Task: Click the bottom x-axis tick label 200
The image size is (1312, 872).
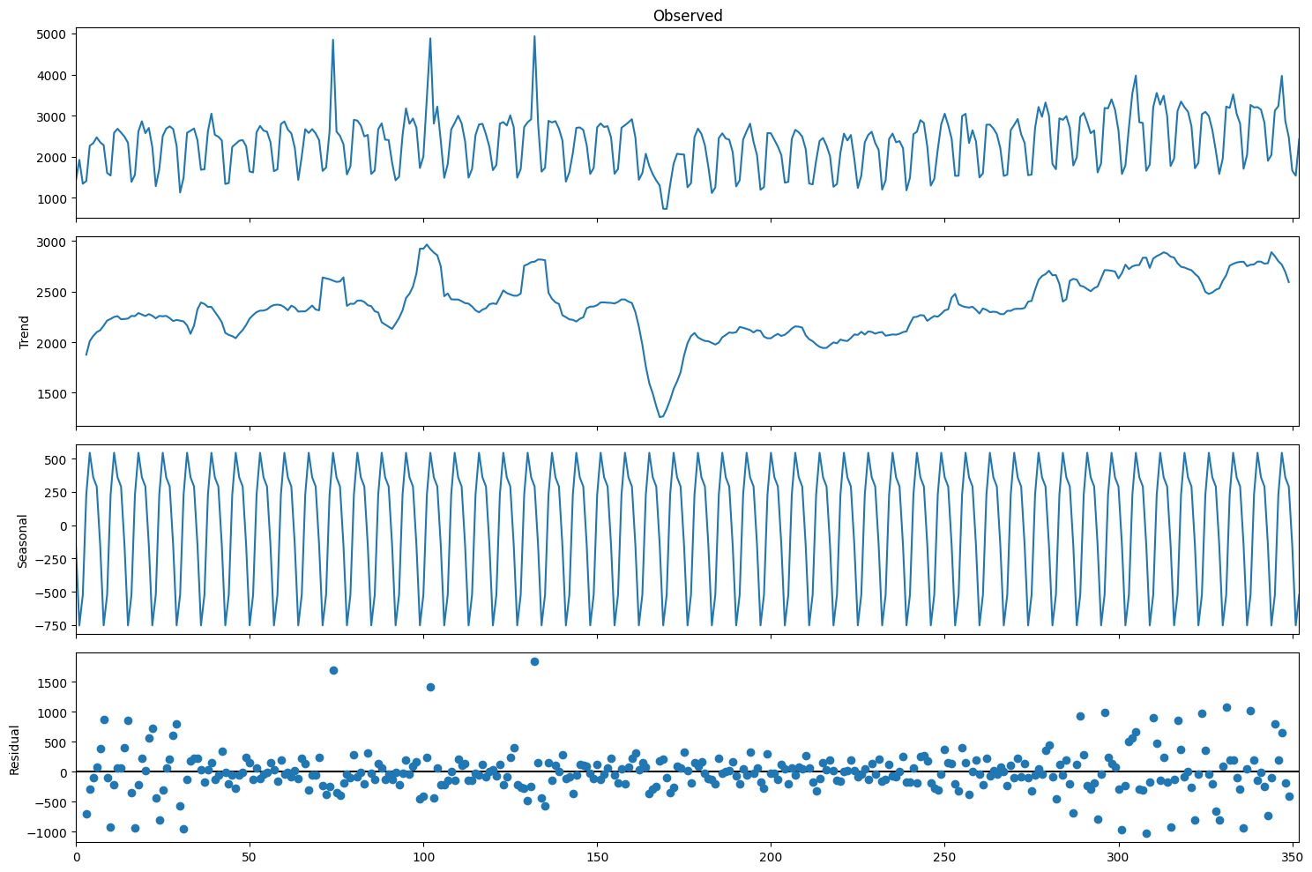Action: click(771, 856)
